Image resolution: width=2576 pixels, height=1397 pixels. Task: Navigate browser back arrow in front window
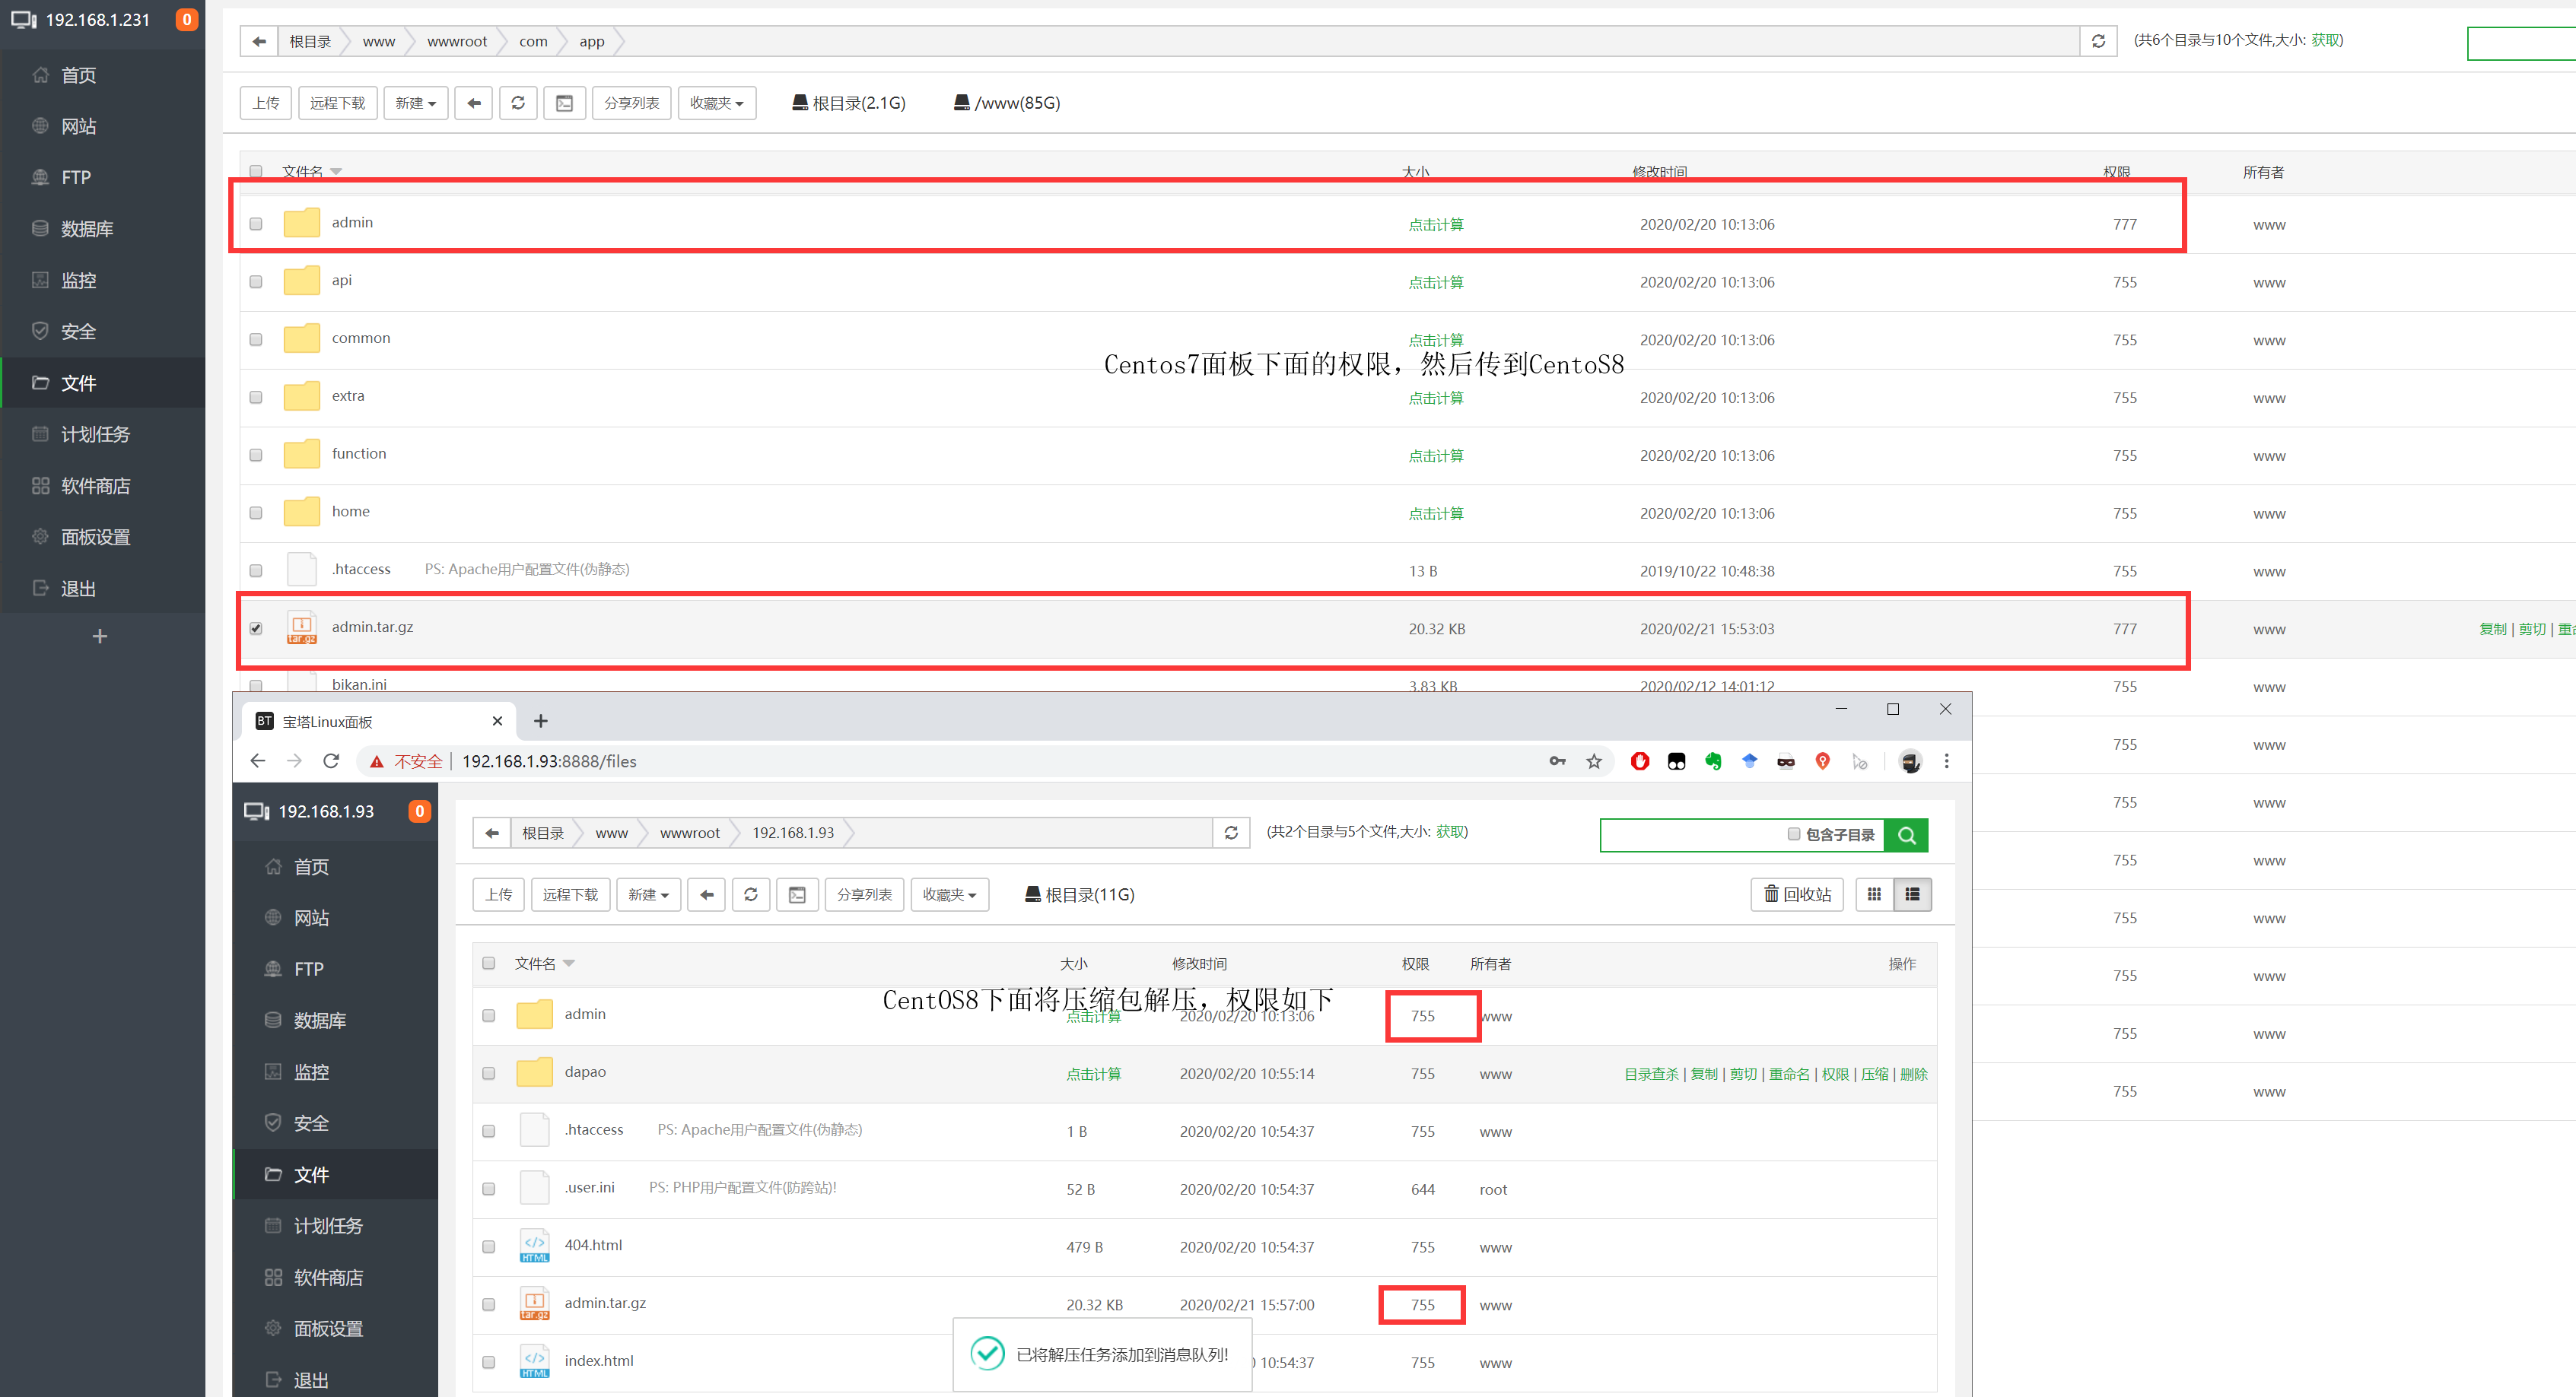click(258, 761)
